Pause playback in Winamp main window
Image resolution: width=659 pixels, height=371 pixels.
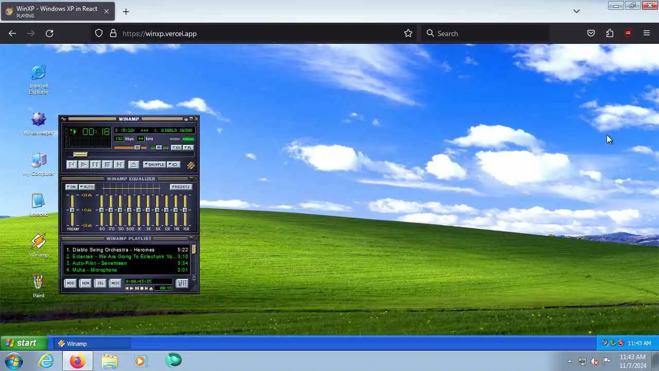(96, 164)
